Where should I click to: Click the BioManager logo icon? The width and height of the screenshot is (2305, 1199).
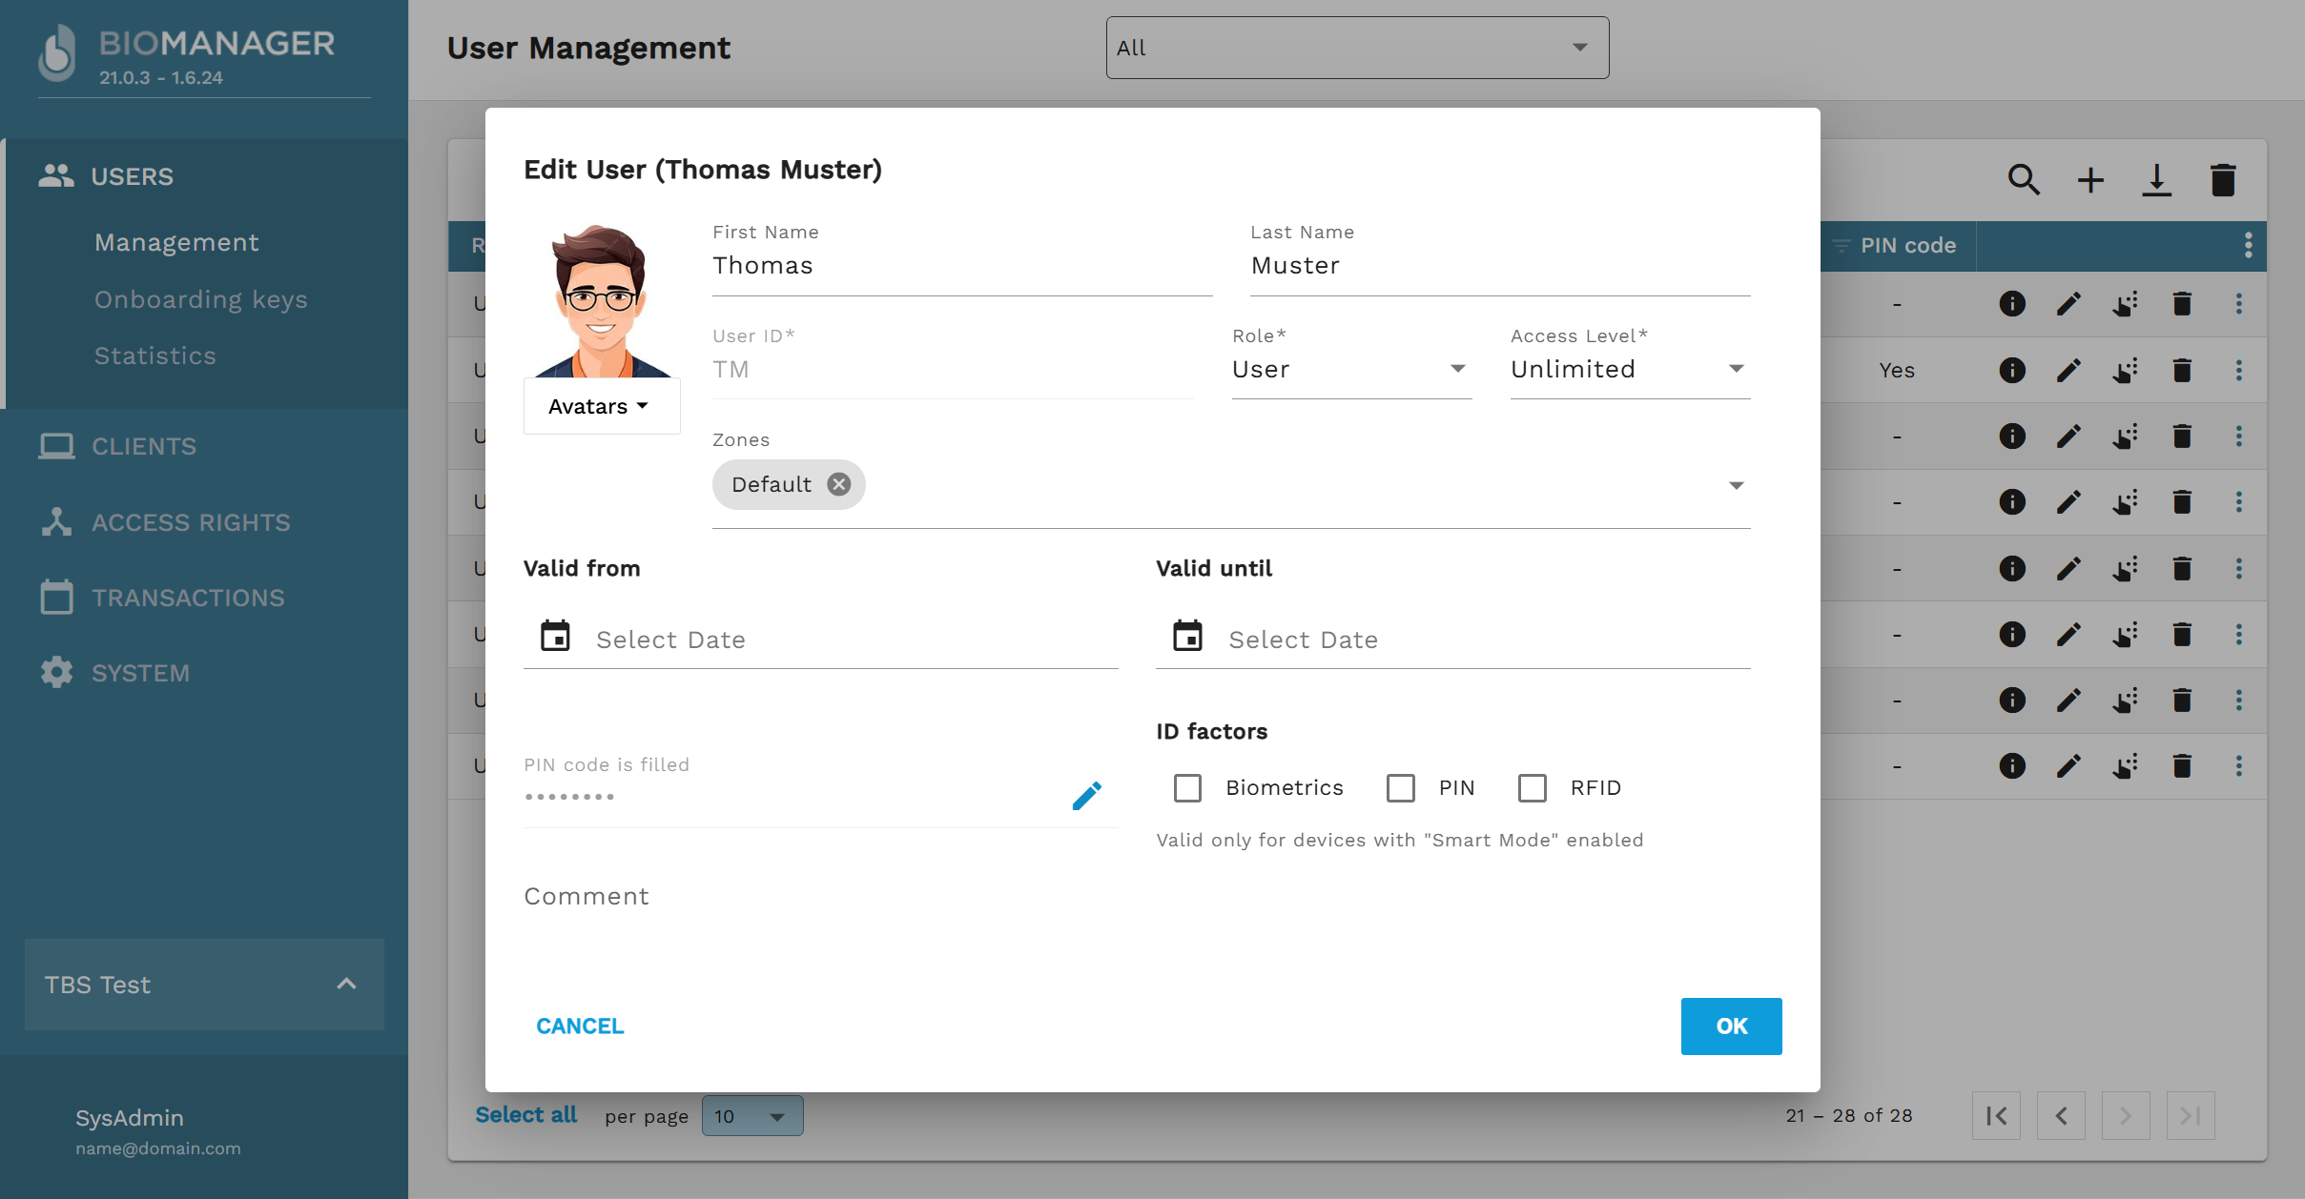(x=58, y=52)
